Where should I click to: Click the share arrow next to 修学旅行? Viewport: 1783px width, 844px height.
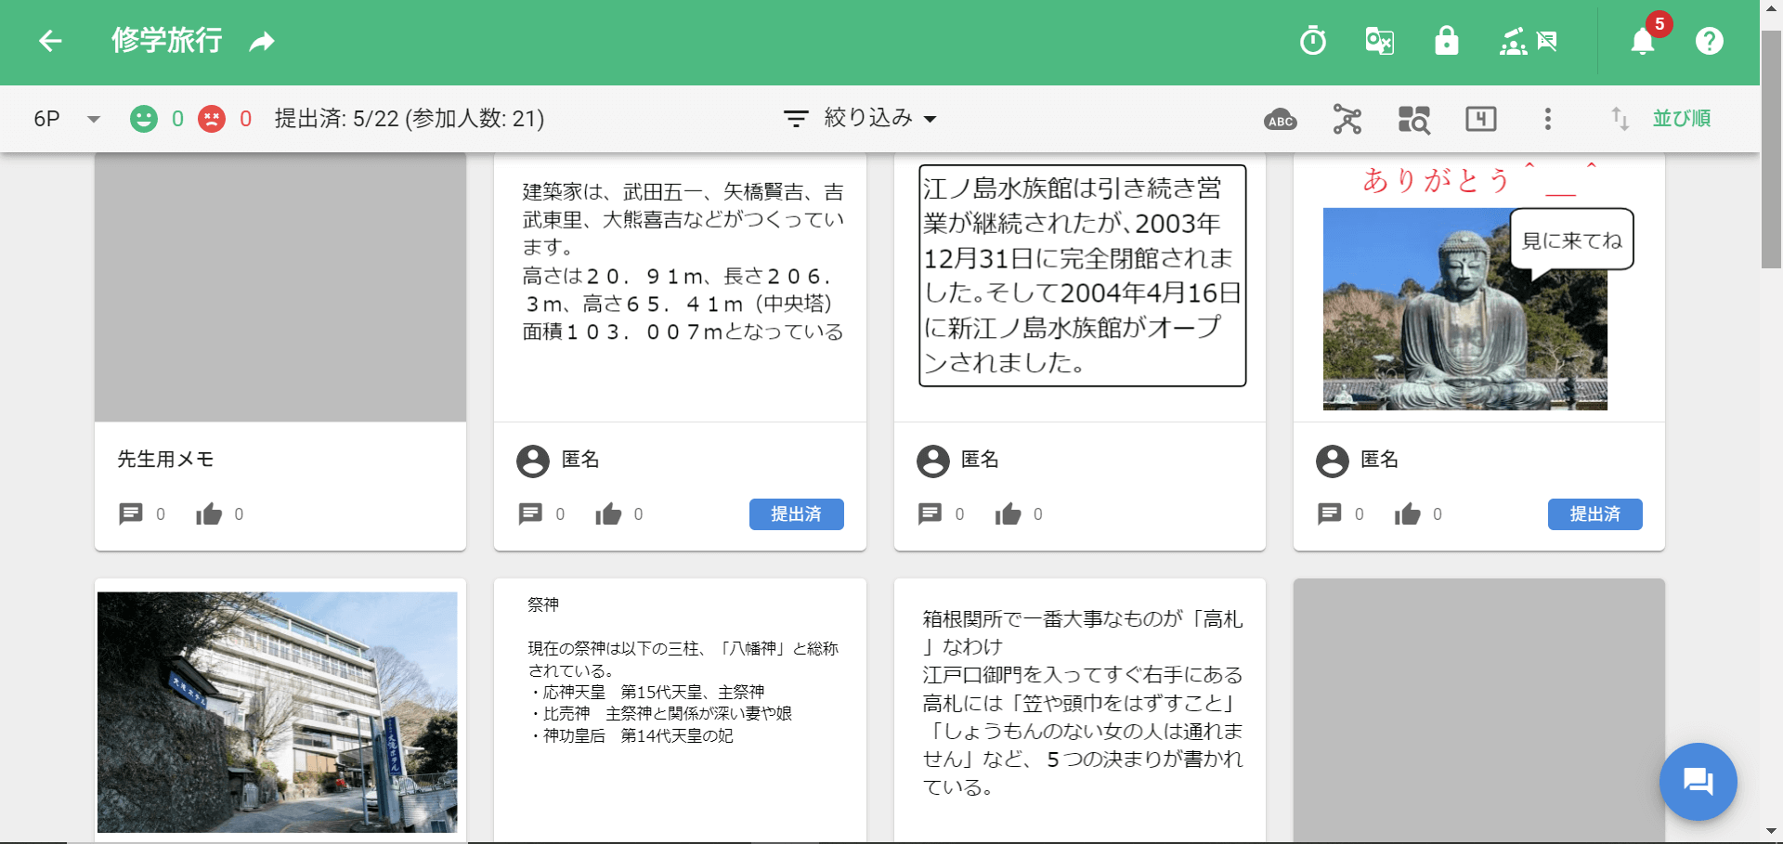click(261, 41)
